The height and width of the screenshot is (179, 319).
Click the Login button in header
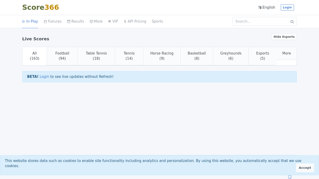pos(287,7)
